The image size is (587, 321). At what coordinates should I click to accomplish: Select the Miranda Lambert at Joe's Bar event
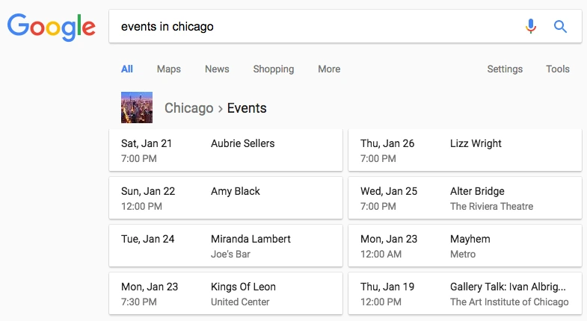coord(226,246)
